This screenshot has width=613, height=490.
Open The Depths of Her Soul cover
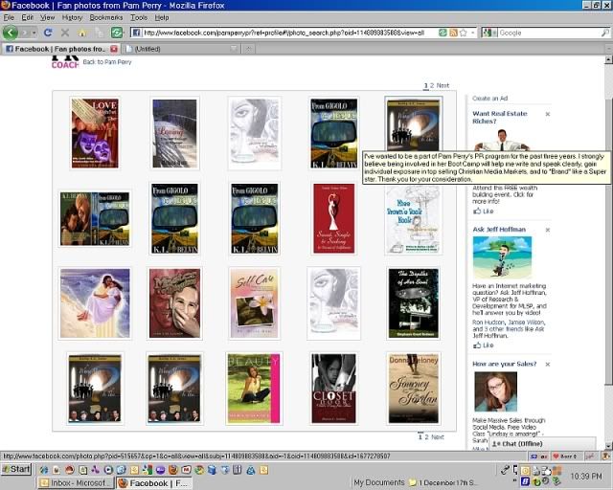[x=413, y=303]
